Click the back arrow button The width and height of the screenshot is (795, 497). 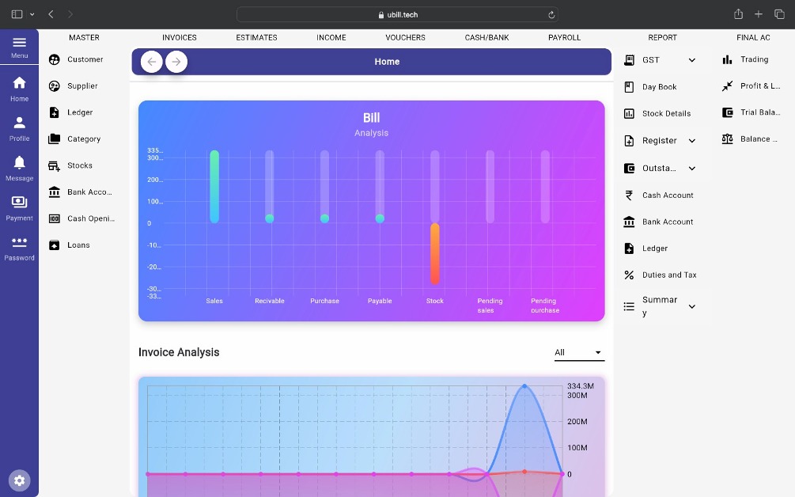[x=152, y=62]
